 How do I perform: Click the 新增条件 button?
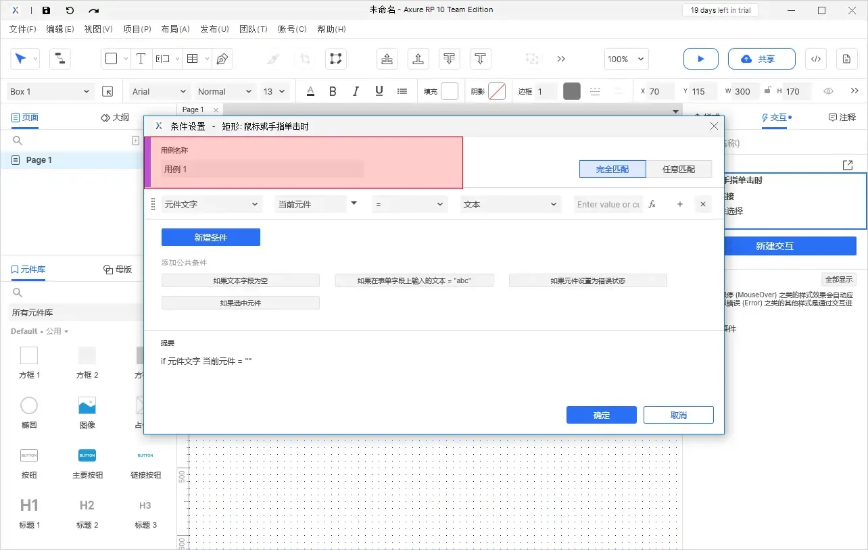coord(210,237)
